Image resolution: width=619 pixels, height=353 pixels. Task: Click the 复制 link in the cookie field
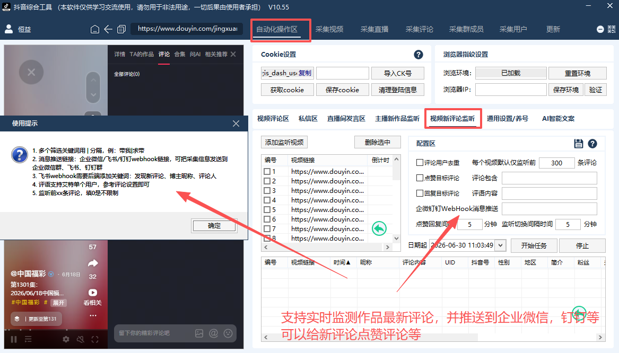click(305, 73)
